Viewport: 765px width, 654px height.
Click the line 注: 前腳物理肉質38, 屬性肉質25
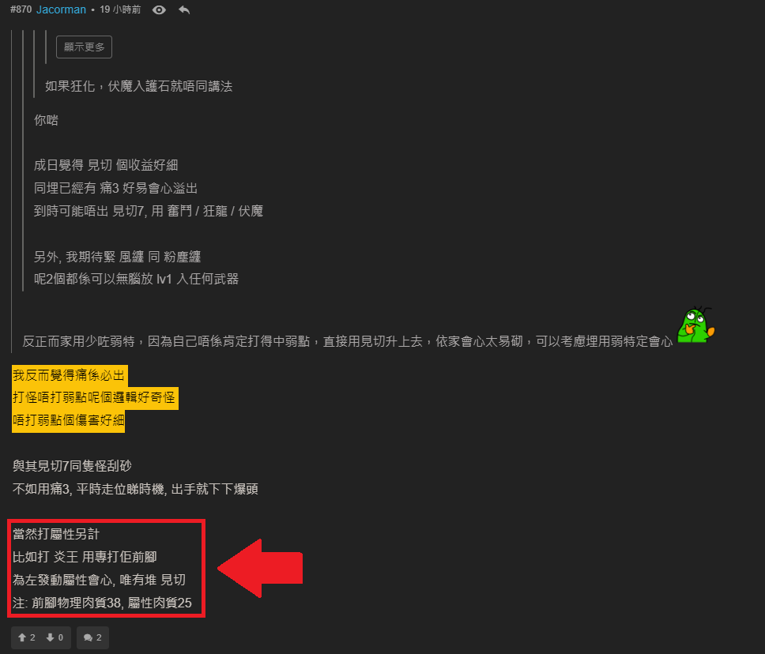pyautogui.click(x=102, y=603)
